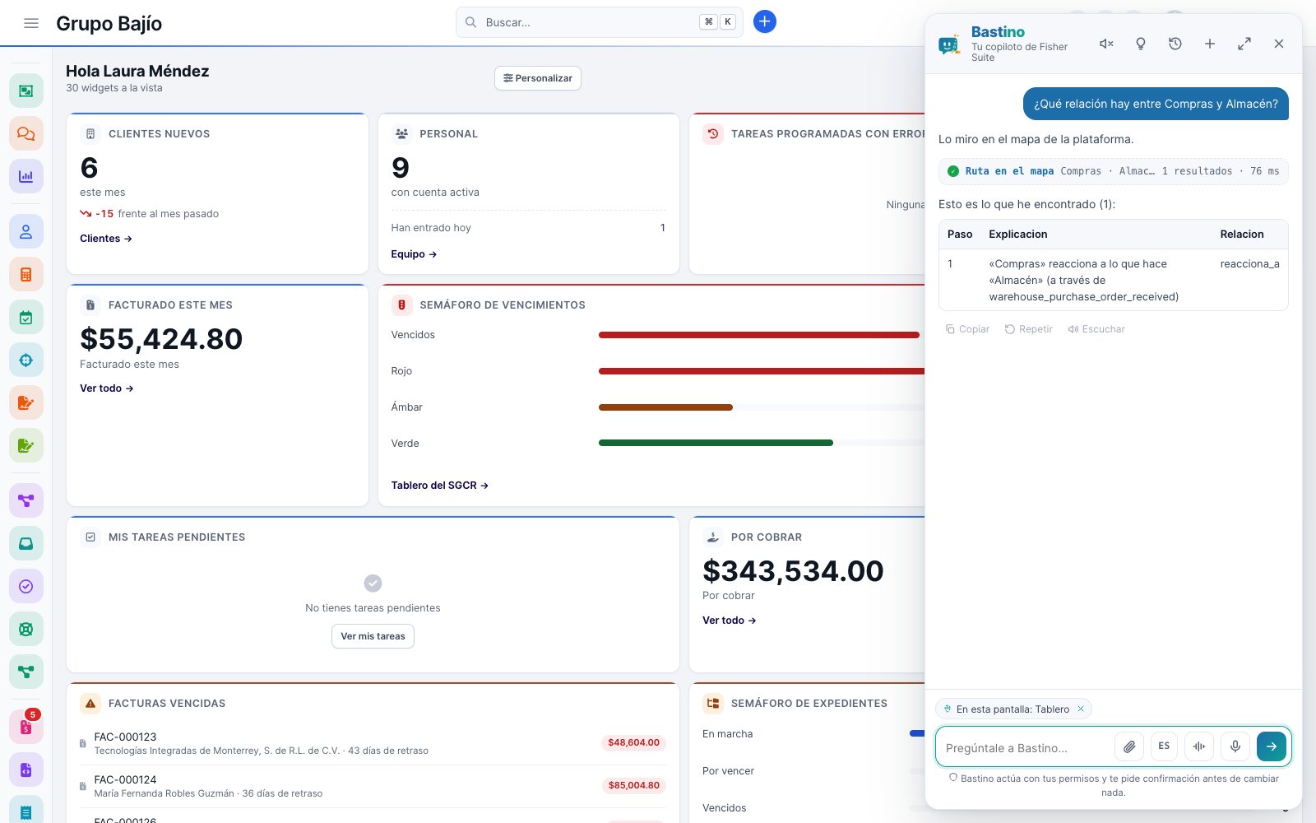
Task: Expand the Bastino panel to full size
Action: [1244, 44]
